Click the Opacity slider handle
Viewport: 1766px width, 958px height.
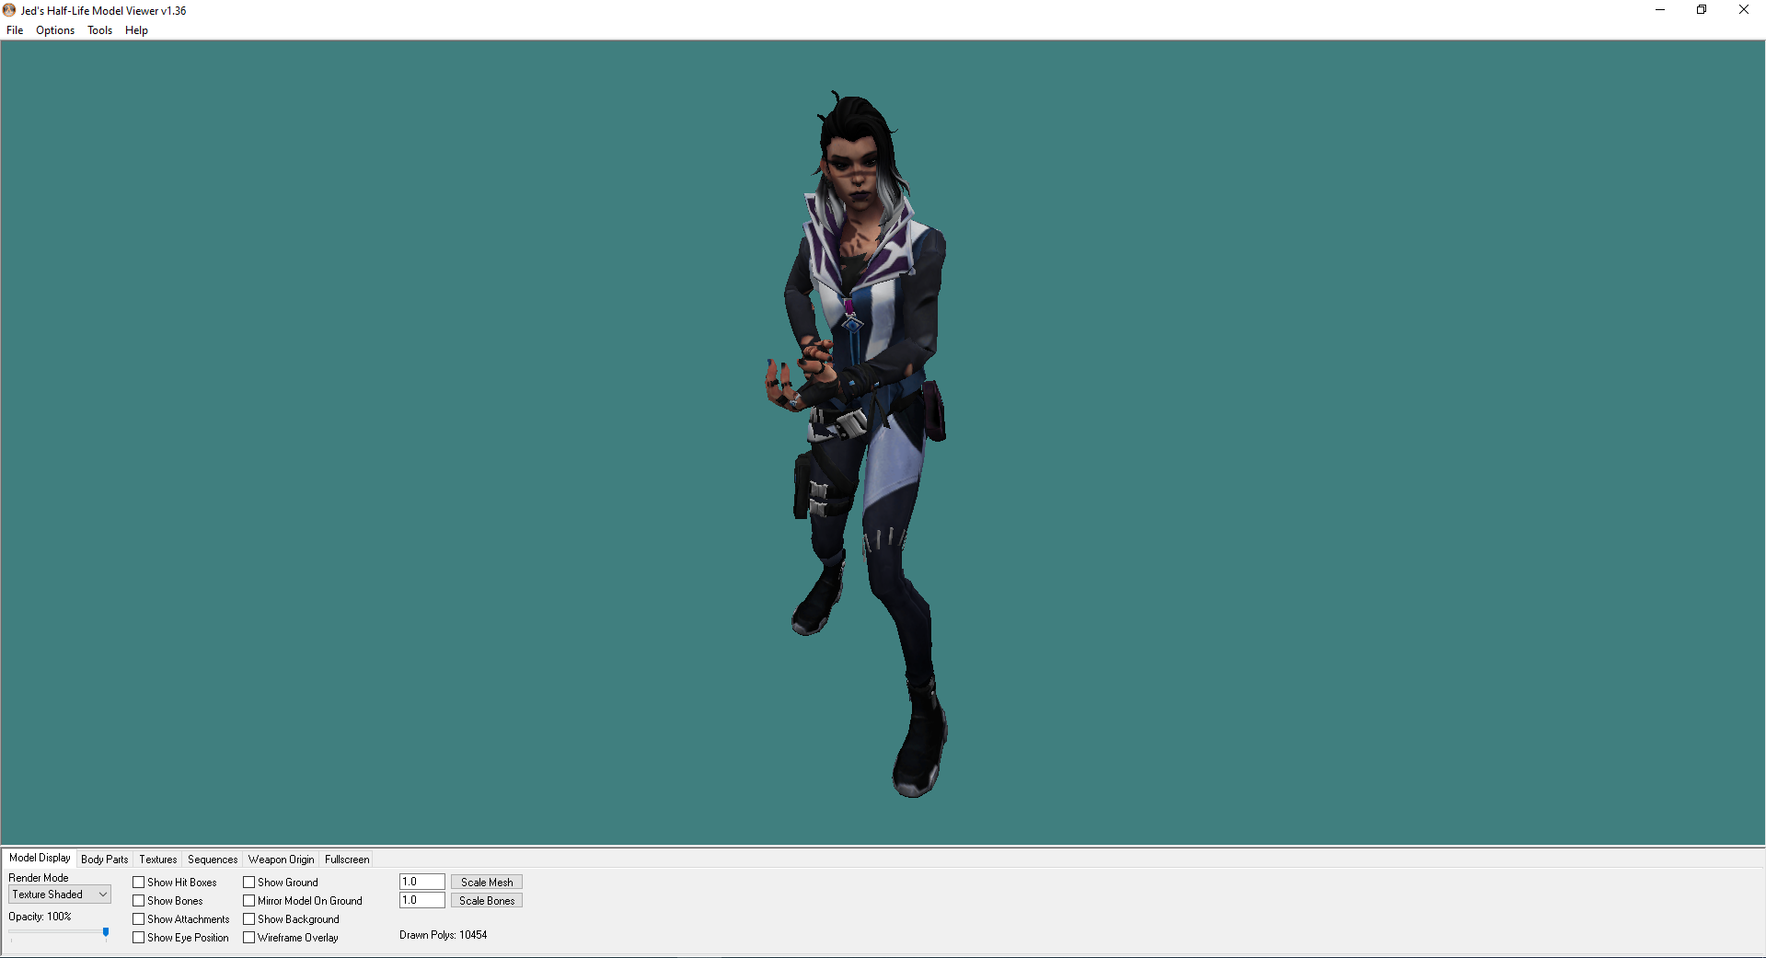coord(106,933)
